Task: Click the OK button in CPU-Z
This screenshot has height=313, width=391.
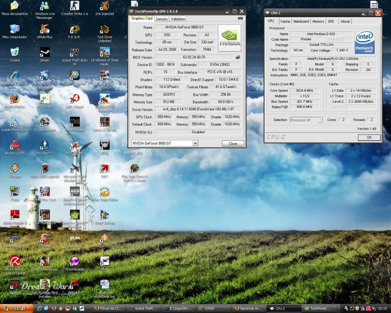Action: pyautogui.click(x=369, y=137)
